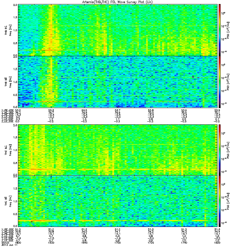The image size is (232, 247).
Task: Click the '0.5' tick of THB B∥ panel
Action: coord(15,95)
